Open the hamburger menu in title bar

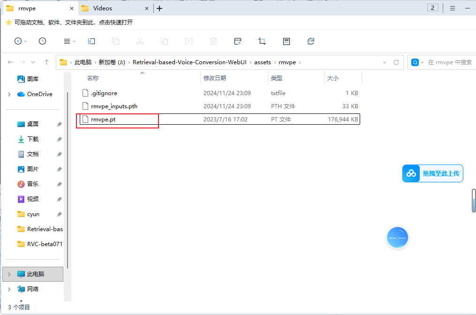(453, 8)
